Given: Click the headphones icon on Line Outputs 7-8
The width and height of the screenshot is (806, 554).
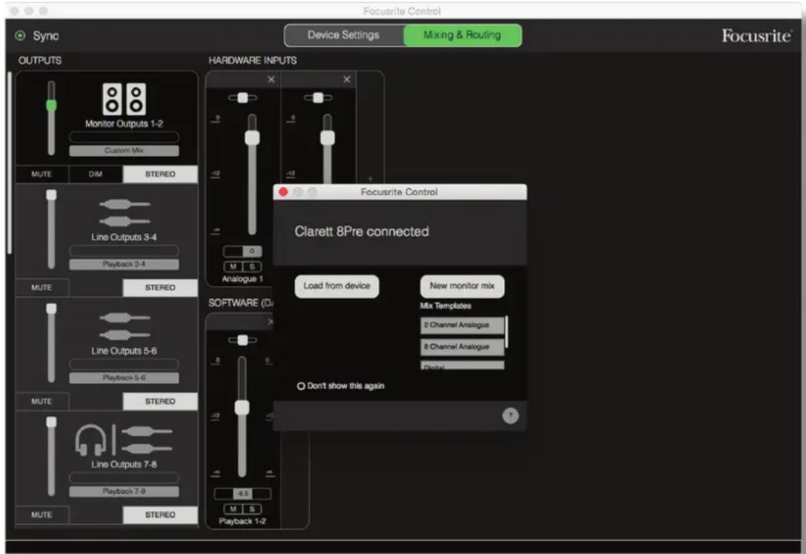Looking at the screenshot, I should click(x=90, y=440).
